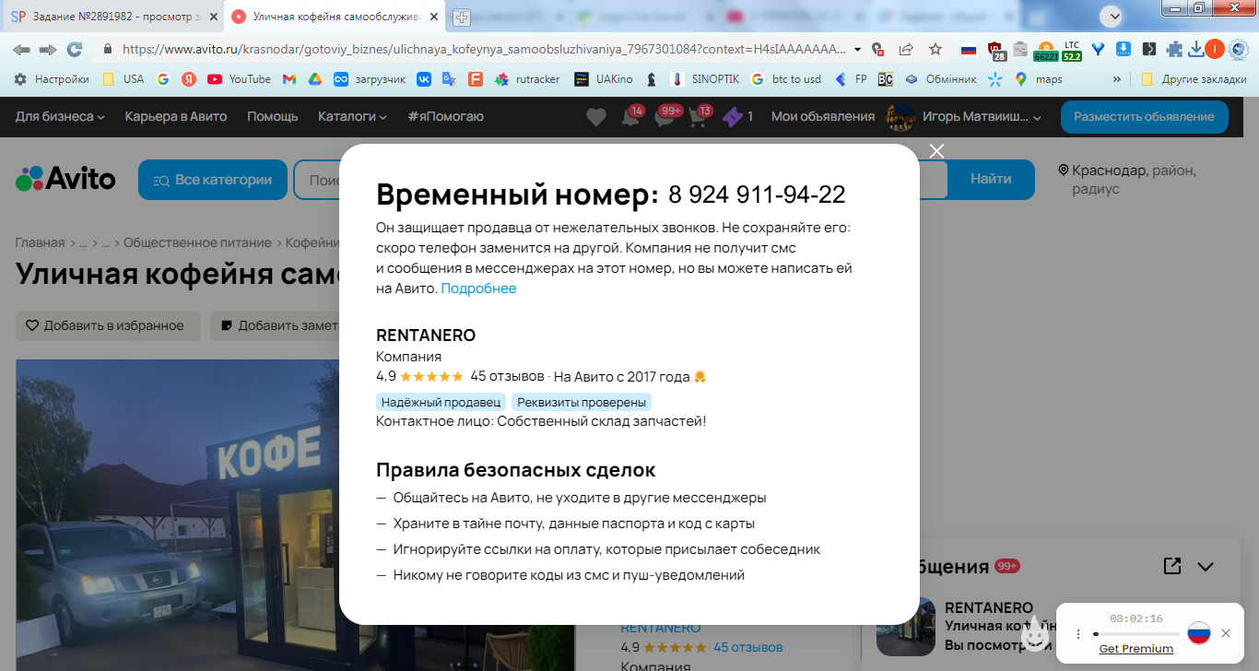Expand the Каталоги dropdown

pos(353,117)
